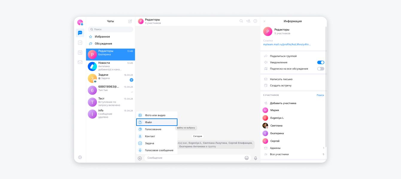
Task: Click the plus attachment button
Action: 140,158
